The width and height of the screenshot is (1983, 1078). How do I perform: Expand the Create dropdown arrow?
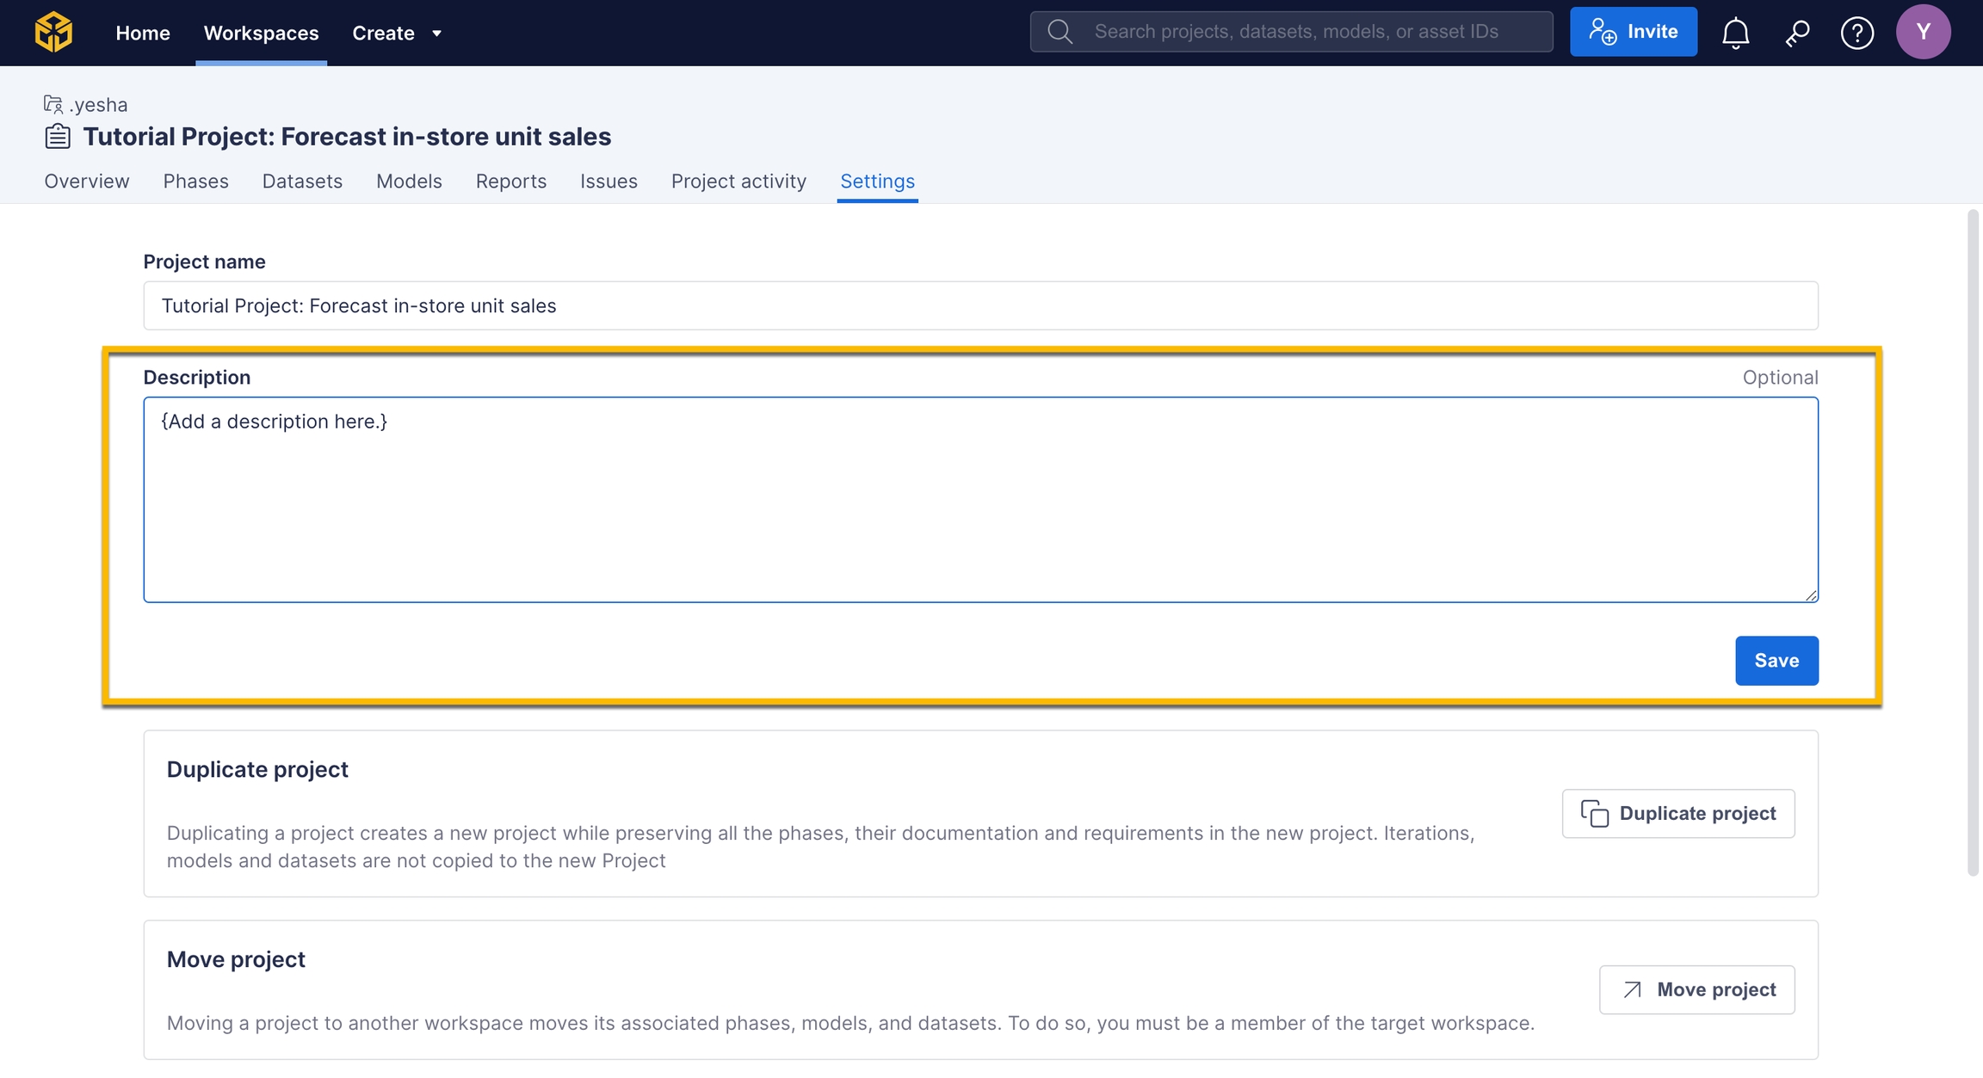tap(436, 34)
